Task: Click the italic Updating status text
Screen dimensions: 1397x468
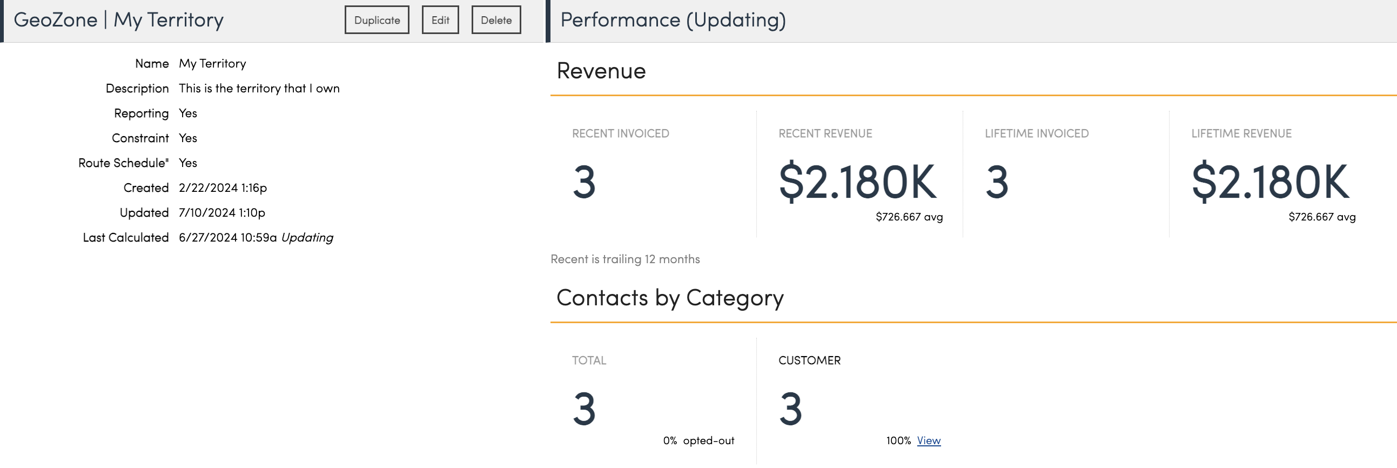Action: (x=307, y=238)
